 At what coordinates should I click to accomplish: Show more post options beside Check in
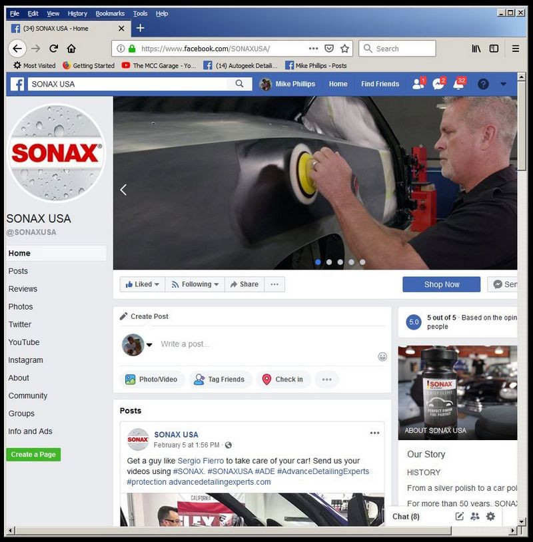point(326,379)
